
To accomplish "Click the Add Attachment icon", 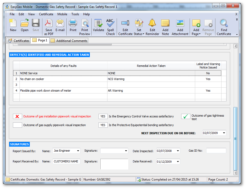I will 180,23.
